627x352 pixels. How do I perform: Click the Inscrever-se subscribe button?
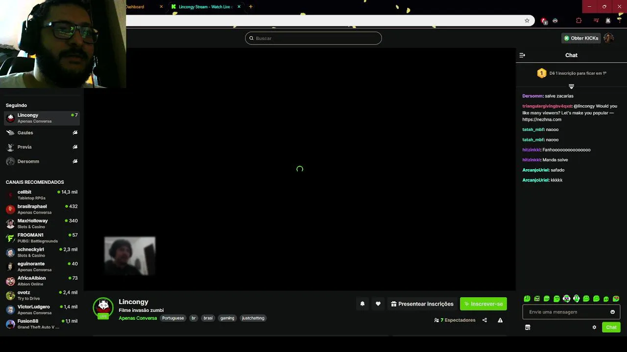coord(483,304)
